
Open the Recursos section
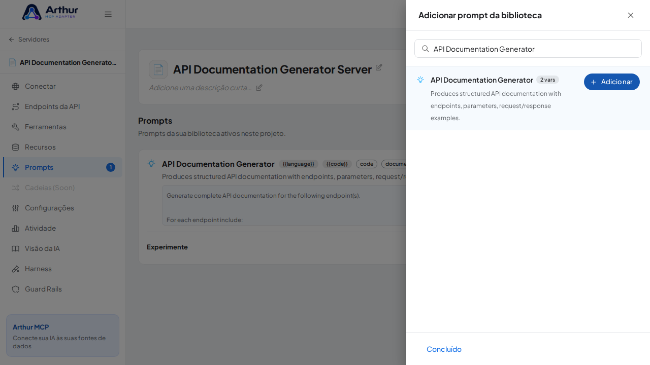pos(62,147)
